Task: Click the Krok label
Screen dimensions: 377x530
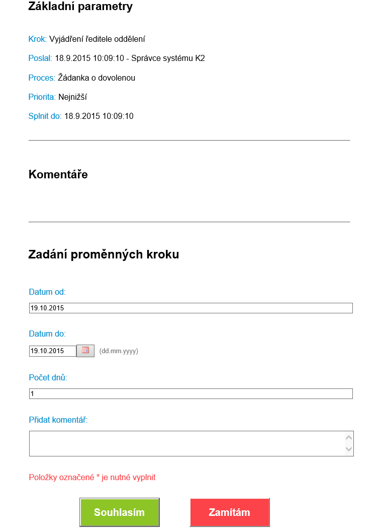Action: pos(38,39)
